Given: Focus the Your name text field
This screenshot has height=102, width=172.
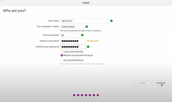Looking at the screenshot, I should tap(85, 21).
